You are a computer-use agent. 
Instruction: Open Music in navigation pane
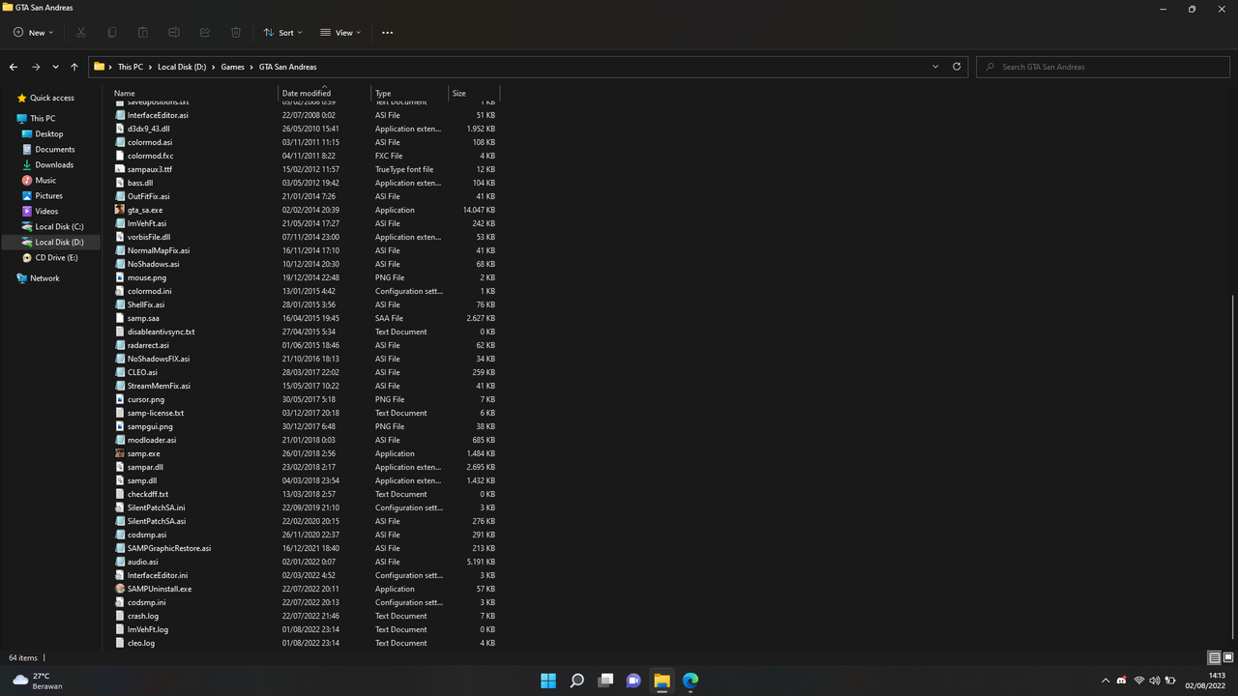[45, 181]
